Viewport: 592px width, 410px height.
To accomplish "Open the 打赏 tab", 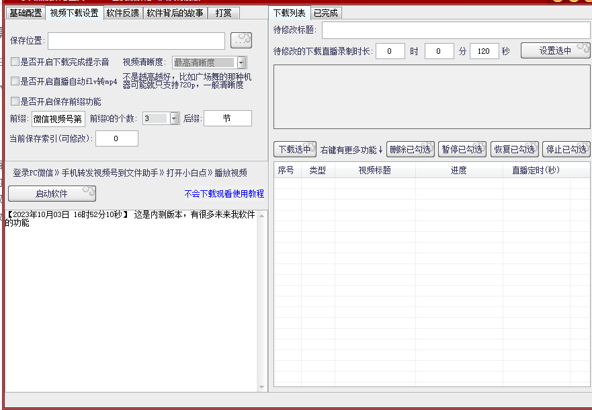I will tap(223, 13).
